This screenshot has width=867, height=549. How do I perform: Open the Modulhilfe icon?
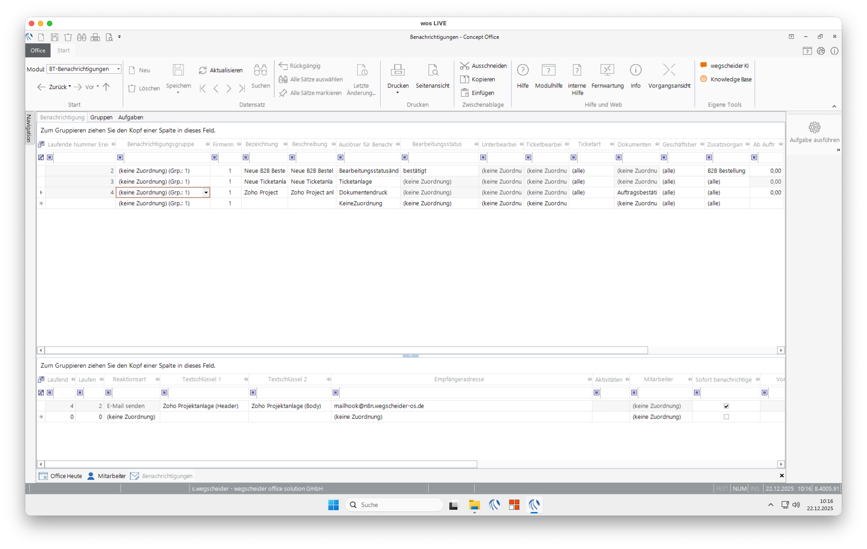[548, 70]
